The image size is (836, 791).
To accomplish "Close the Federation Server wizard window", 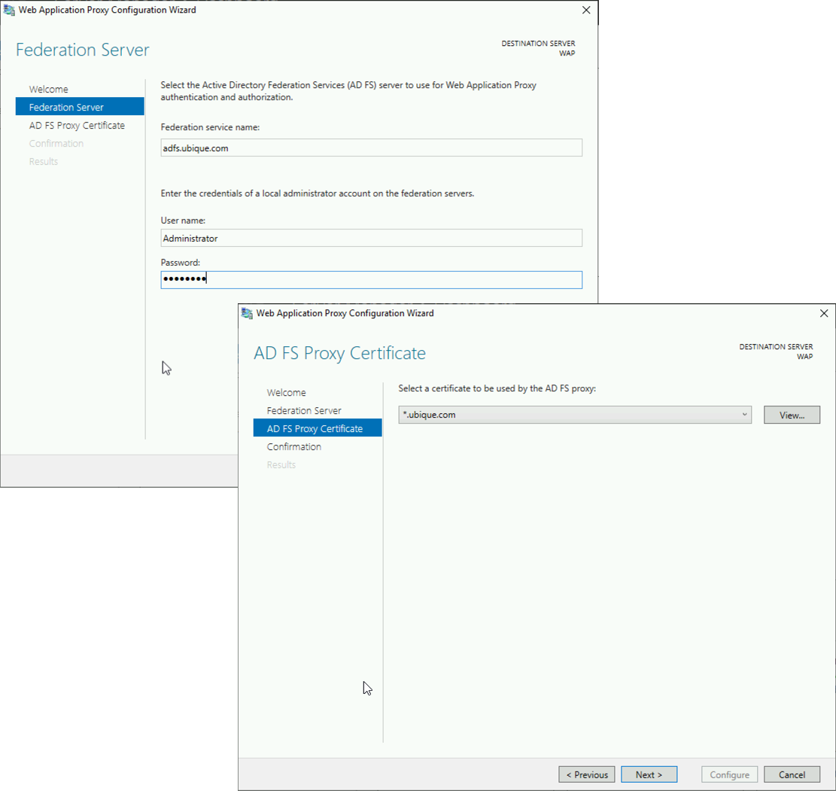I will coord(586,10).
